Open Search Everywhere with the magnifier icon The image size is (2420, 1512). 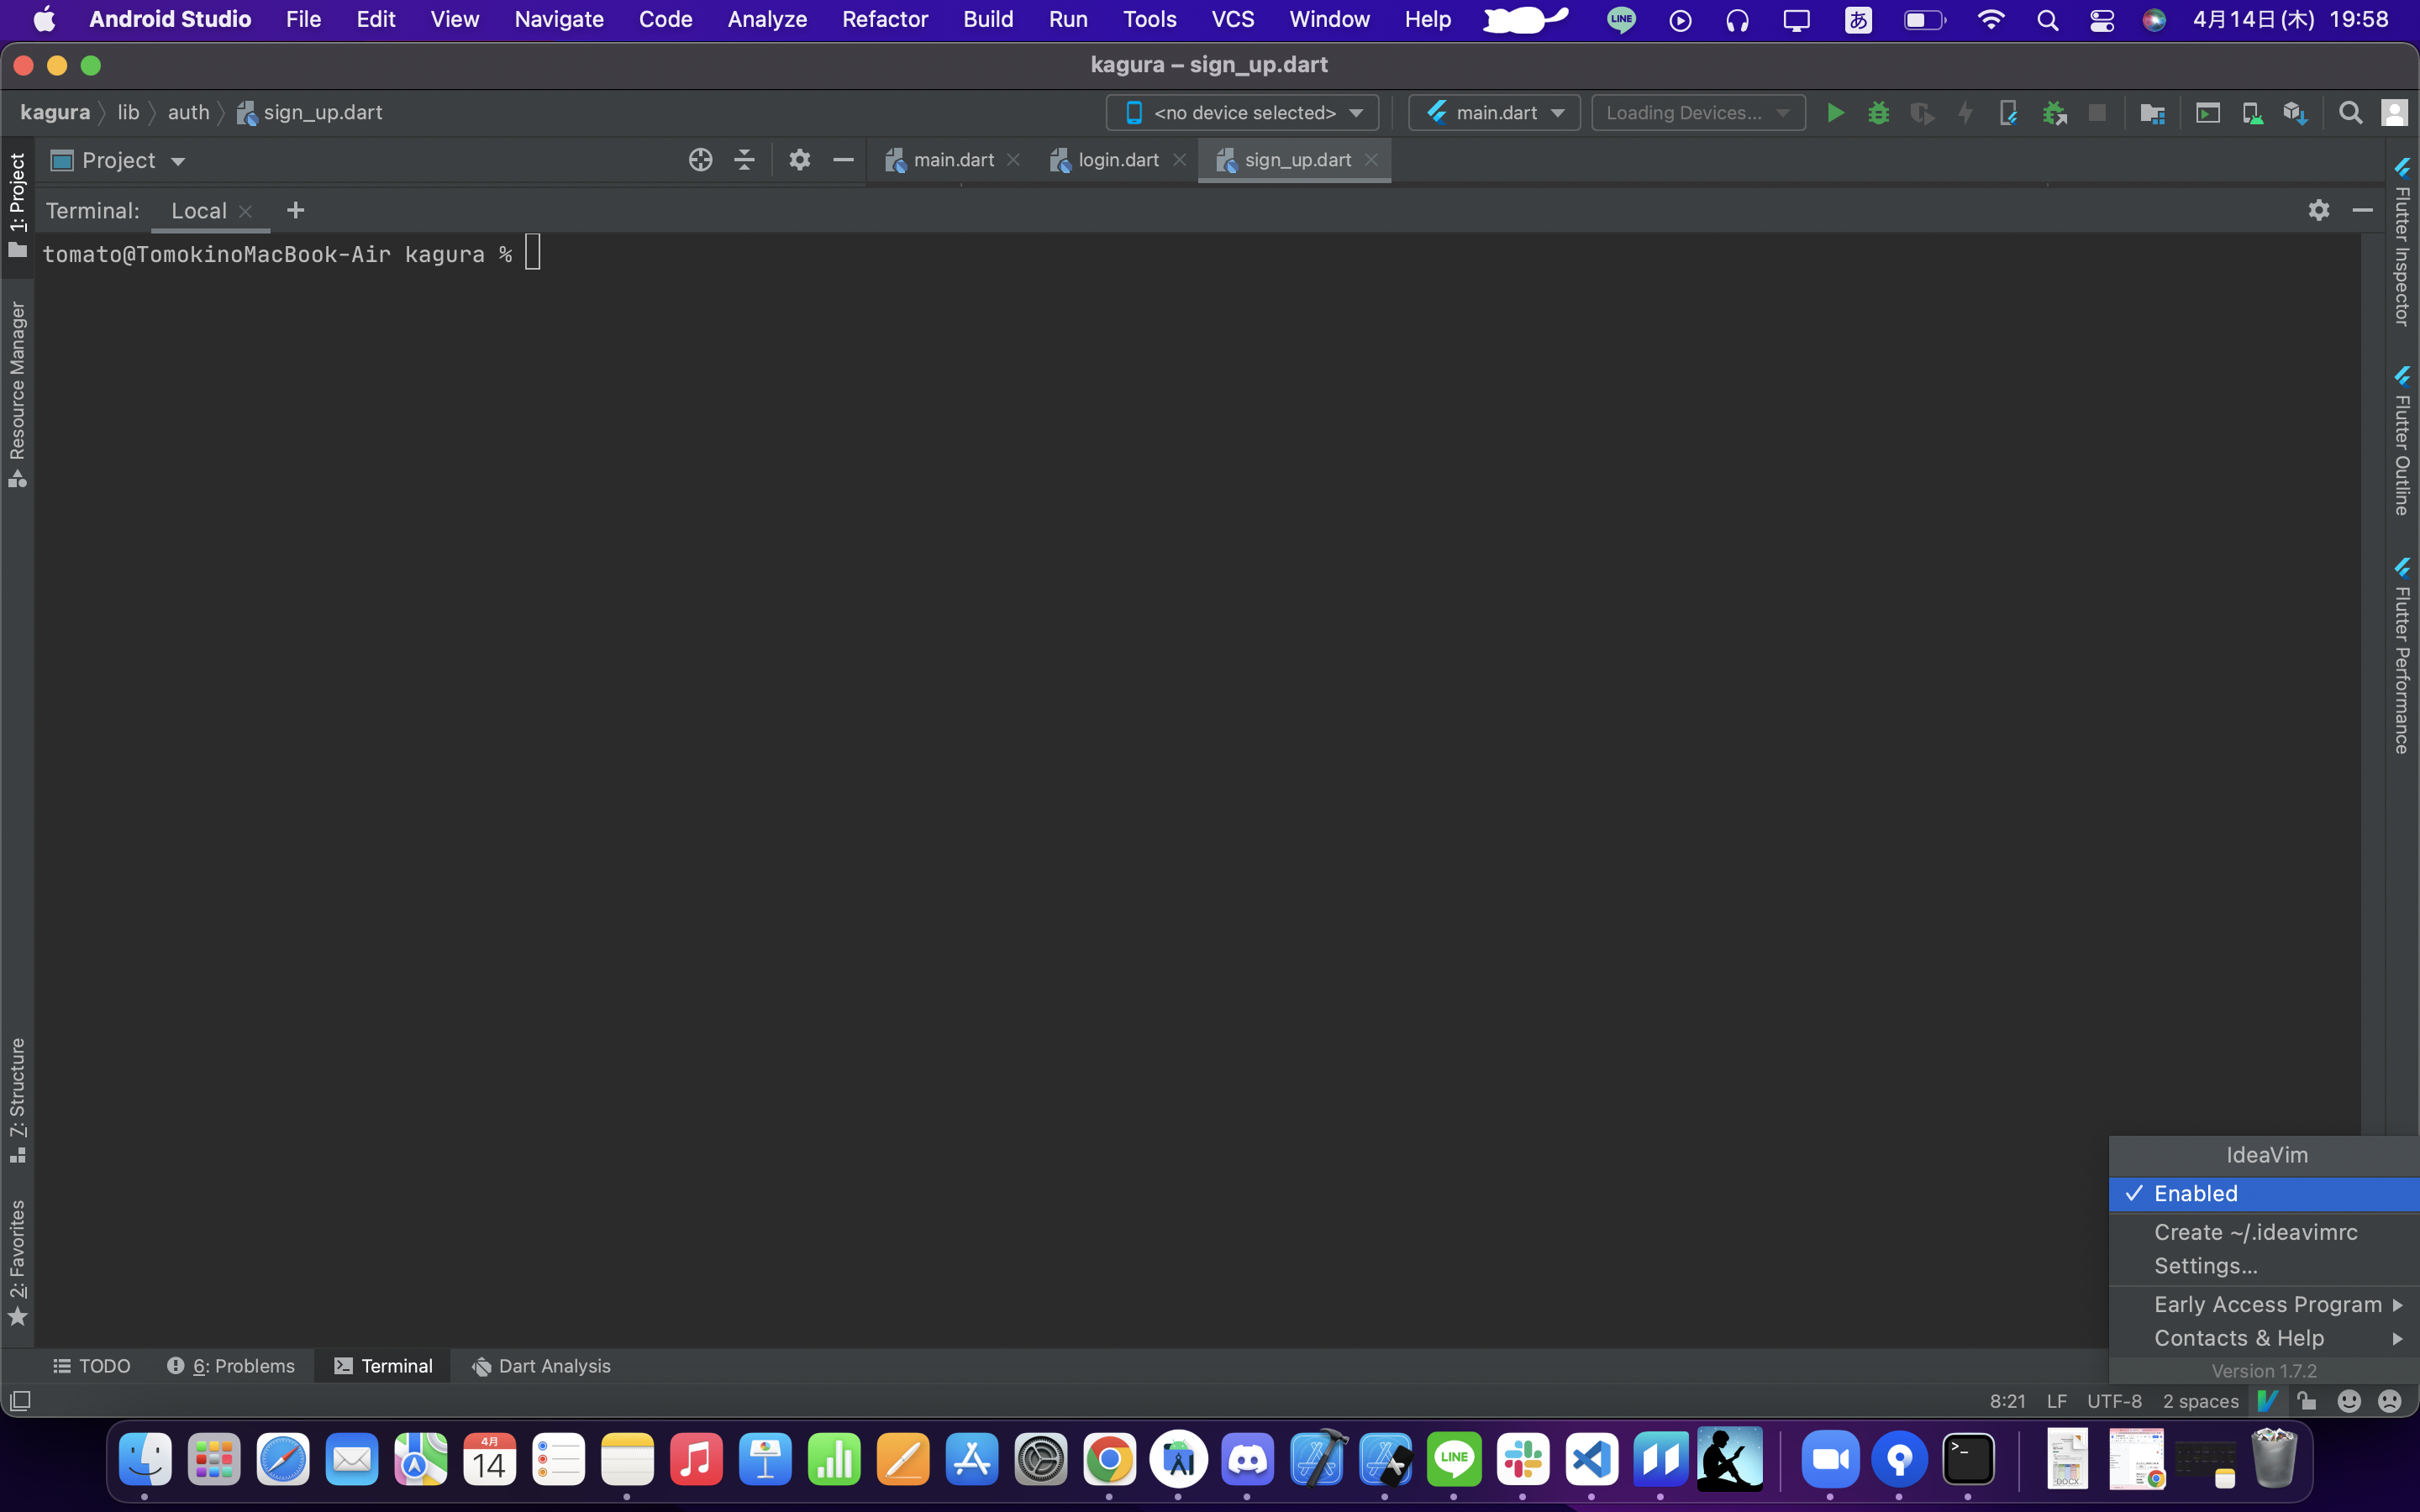click(x=2351, y=112)
